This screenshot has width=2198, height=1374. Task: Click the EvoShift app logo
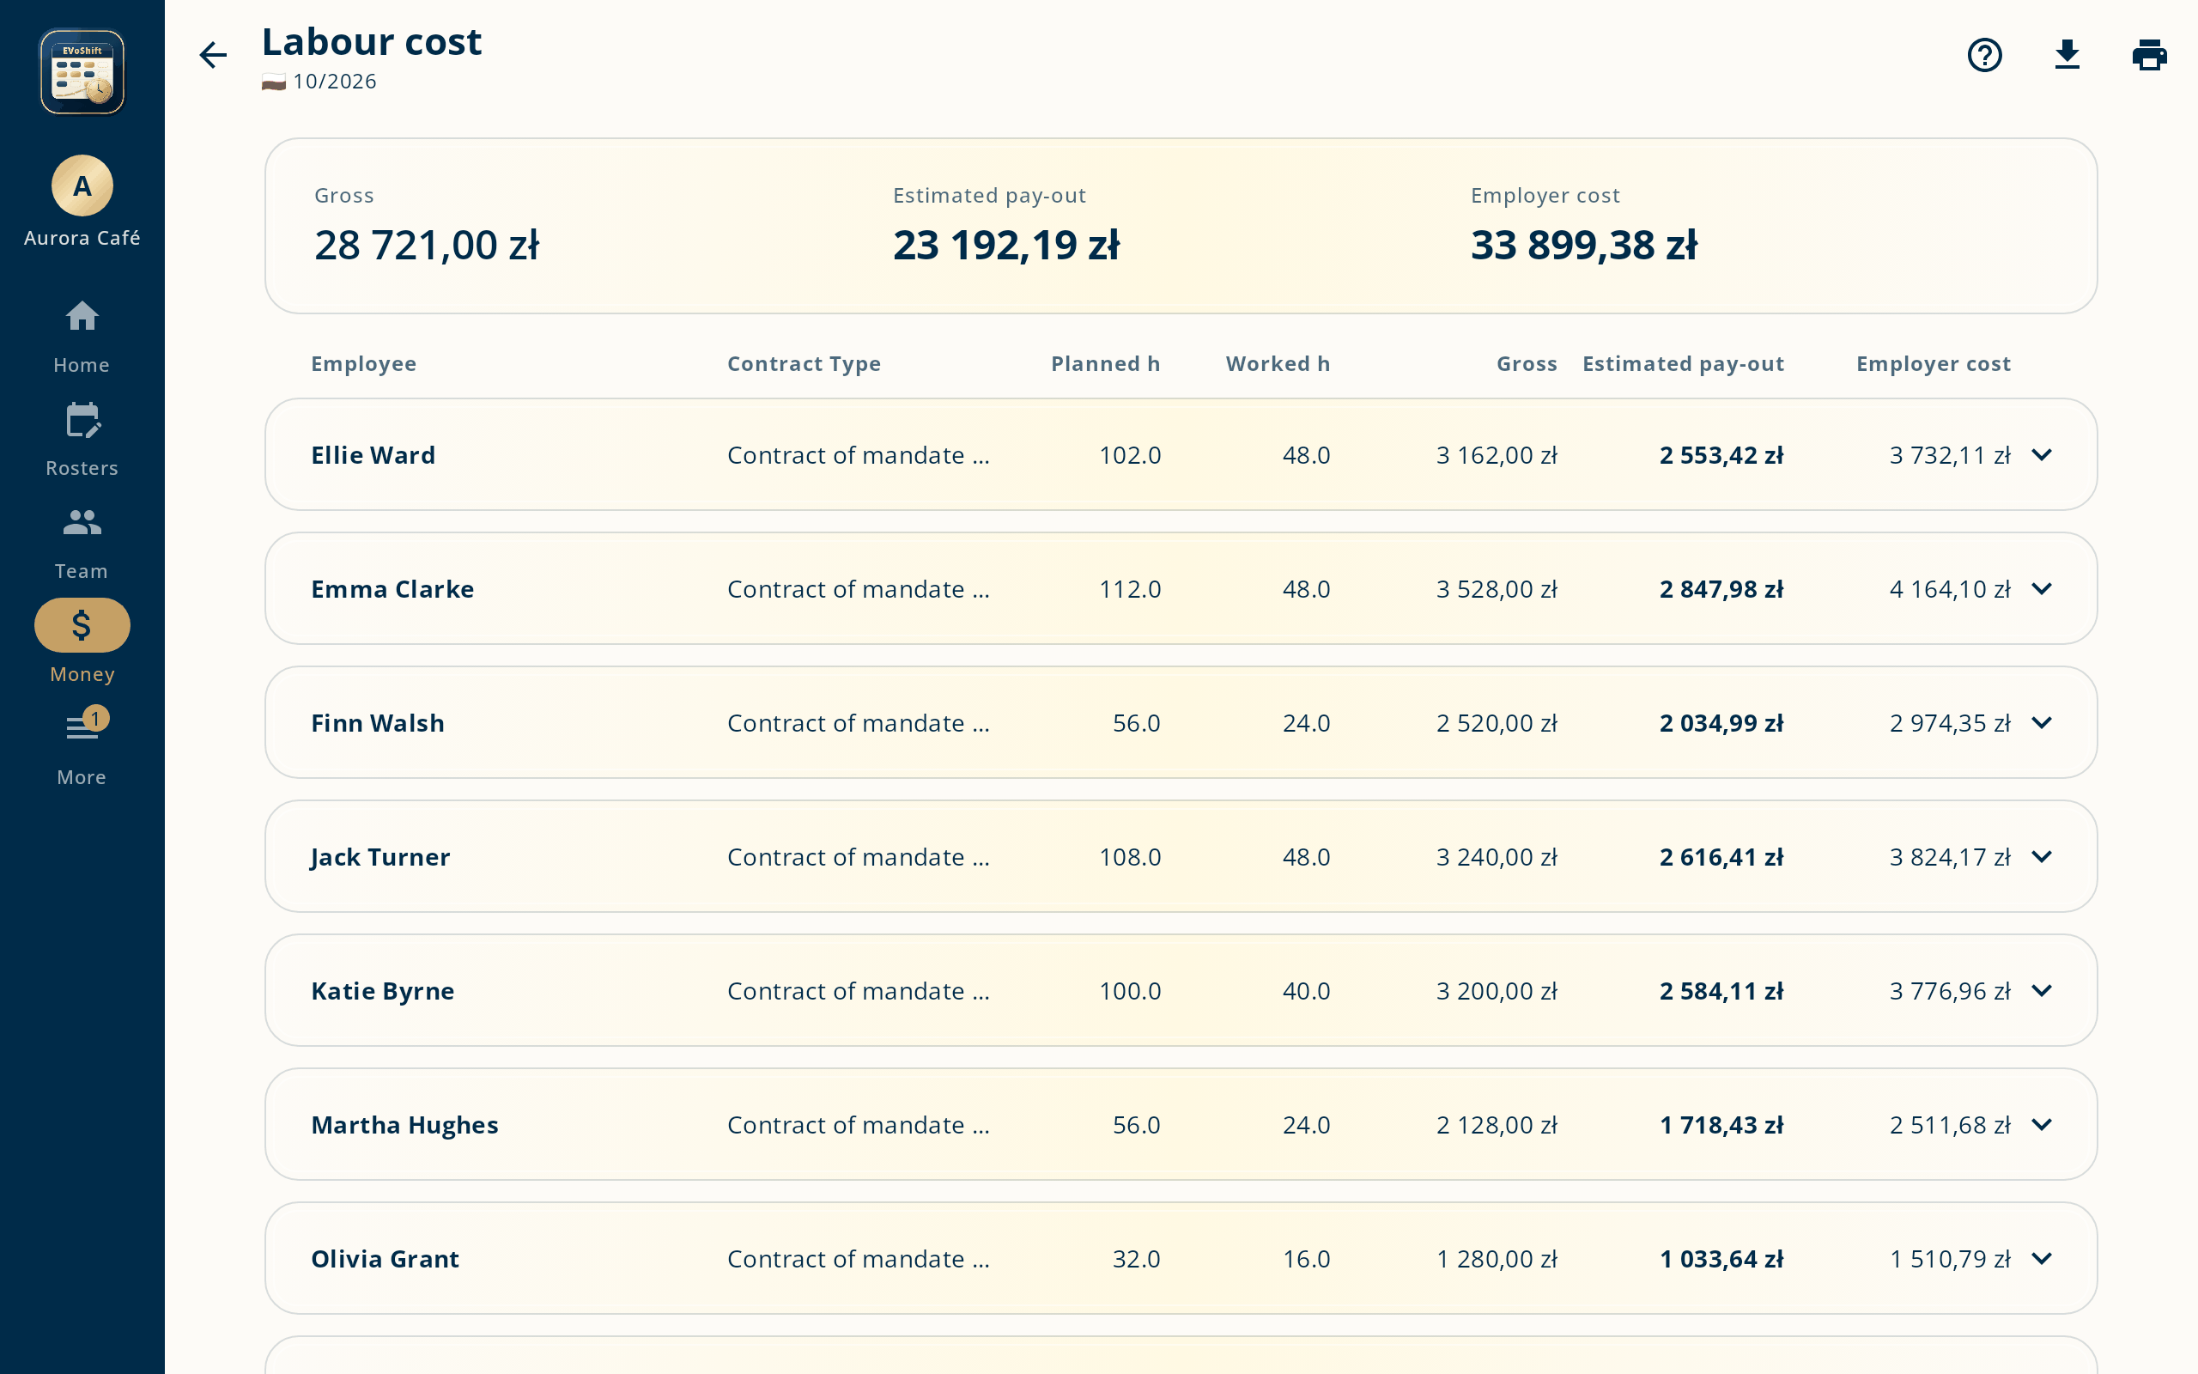[82, 72]
